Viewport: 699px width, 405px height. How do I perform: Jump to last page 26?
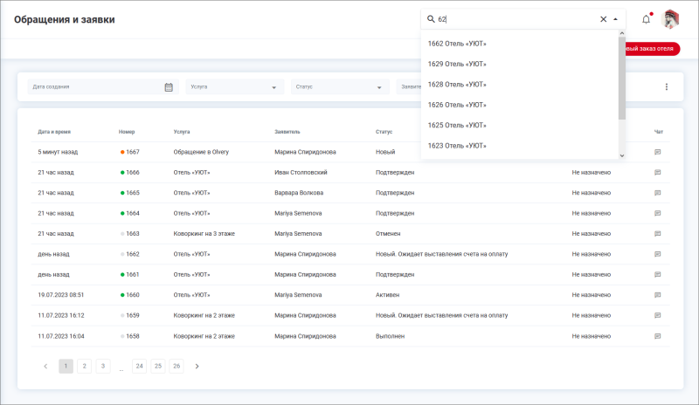(176, 367)
